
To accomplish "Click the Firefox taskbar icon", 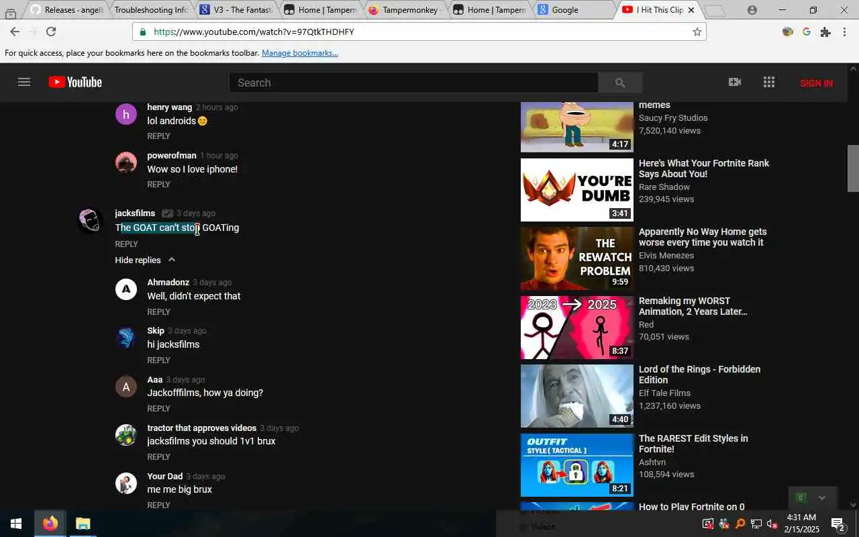I will 50,524.
